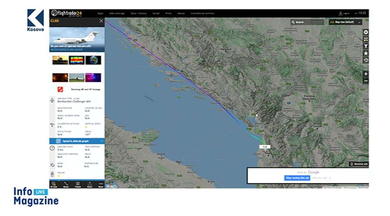Click the altitude section aircraft icon
390x216 pixels.
click(x=52, y=125)
